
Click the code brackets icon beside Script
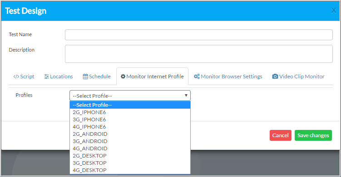coord(16,77)
